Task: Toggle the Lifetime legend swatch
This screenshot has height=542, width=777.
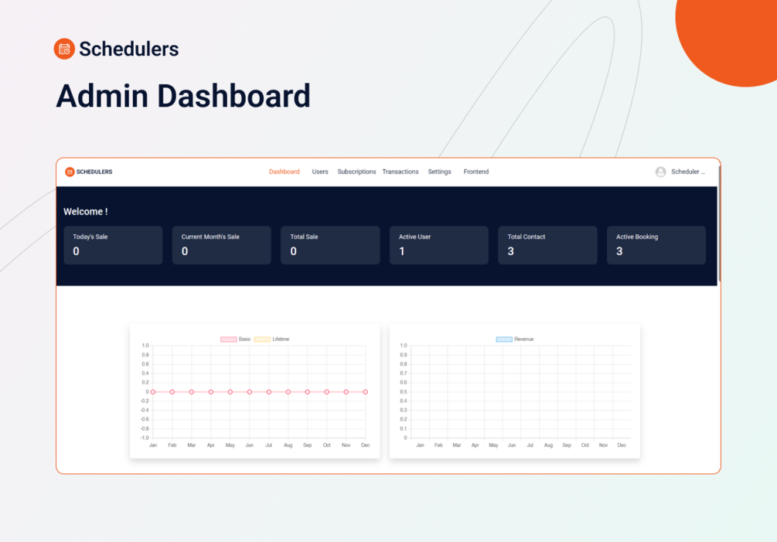Action: 262,339
